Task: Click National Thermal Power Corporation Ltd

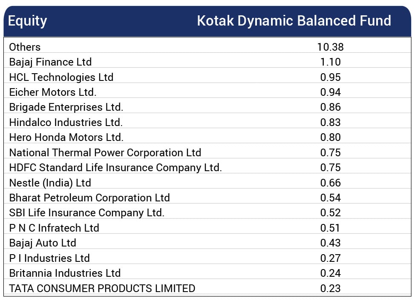Action: (105, 152)
